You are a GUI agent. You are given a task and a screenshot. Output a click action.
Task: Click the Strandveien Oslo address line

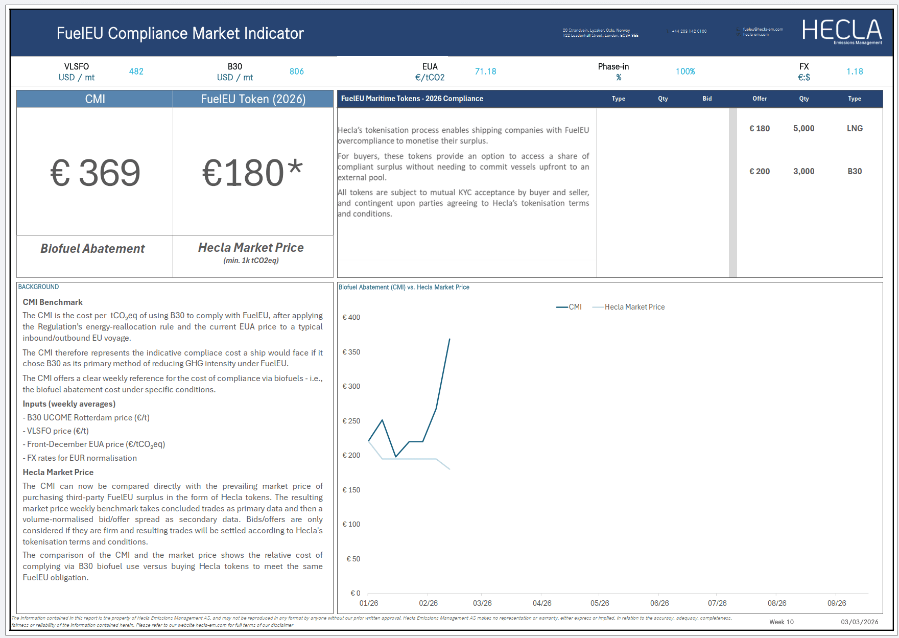click(x=596, y=30)
